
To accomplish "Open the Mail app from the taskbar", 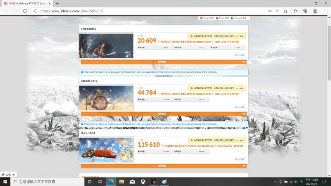I will coord(132,181).
